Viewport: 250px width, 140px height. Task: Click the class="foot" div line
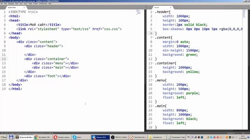(x=48, y=76)
